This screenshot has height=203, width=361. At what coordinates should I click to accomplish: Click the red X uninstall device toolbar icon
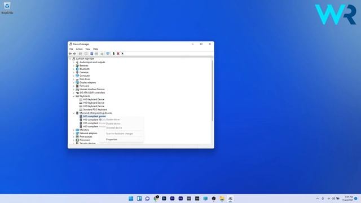(118, 54)
